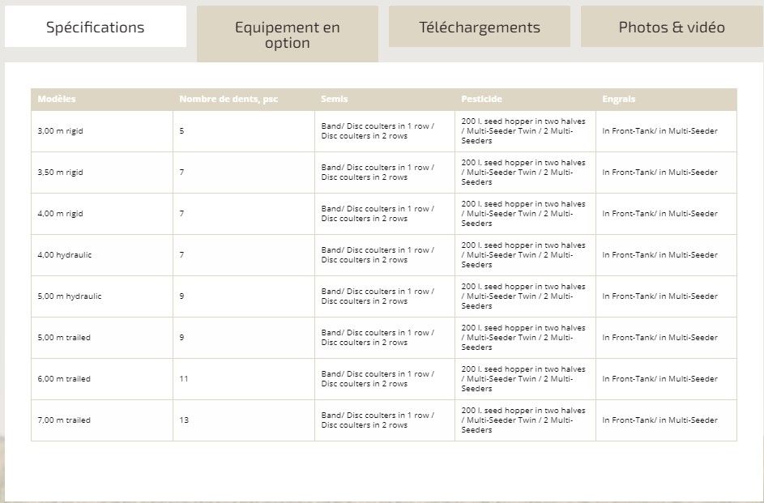Open the Spécifications tab

point(95,27)
